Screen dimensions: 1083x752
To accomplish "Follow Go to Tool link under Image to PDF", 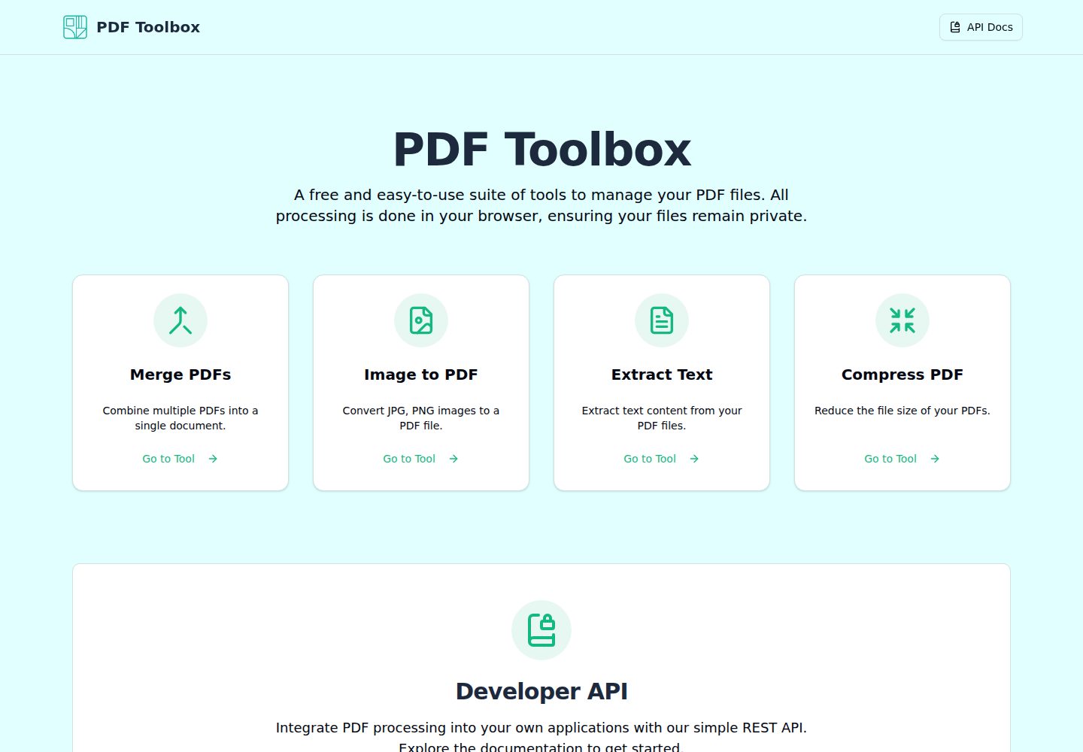I will tap(421, 459).
